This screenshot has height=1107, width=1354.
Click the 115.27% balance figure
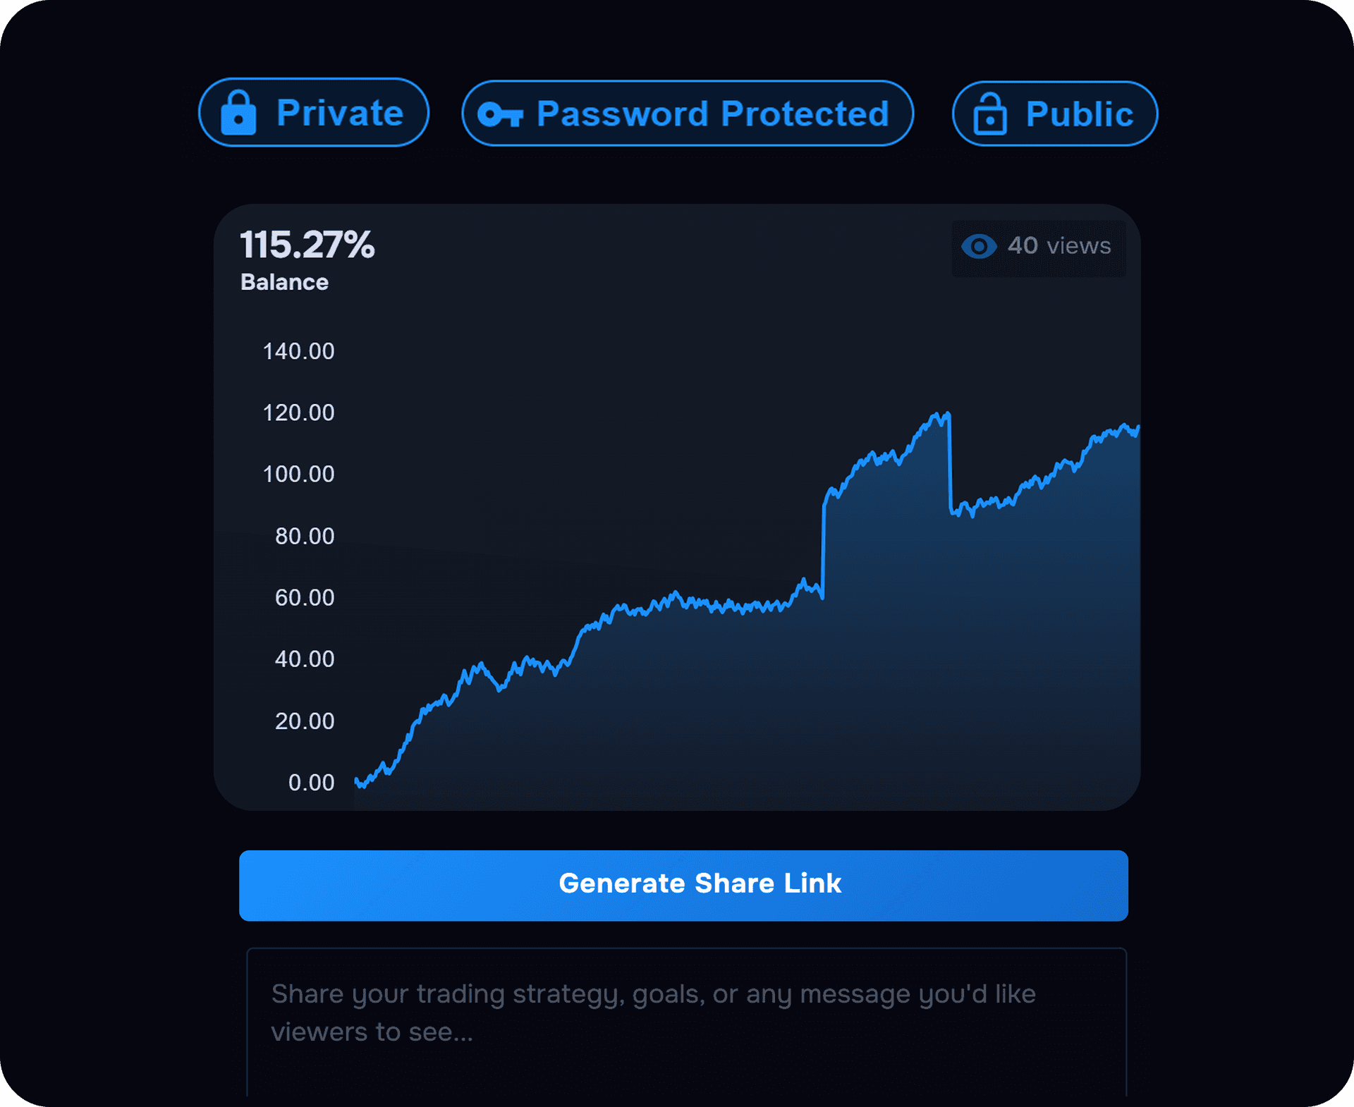click(307, 245)
